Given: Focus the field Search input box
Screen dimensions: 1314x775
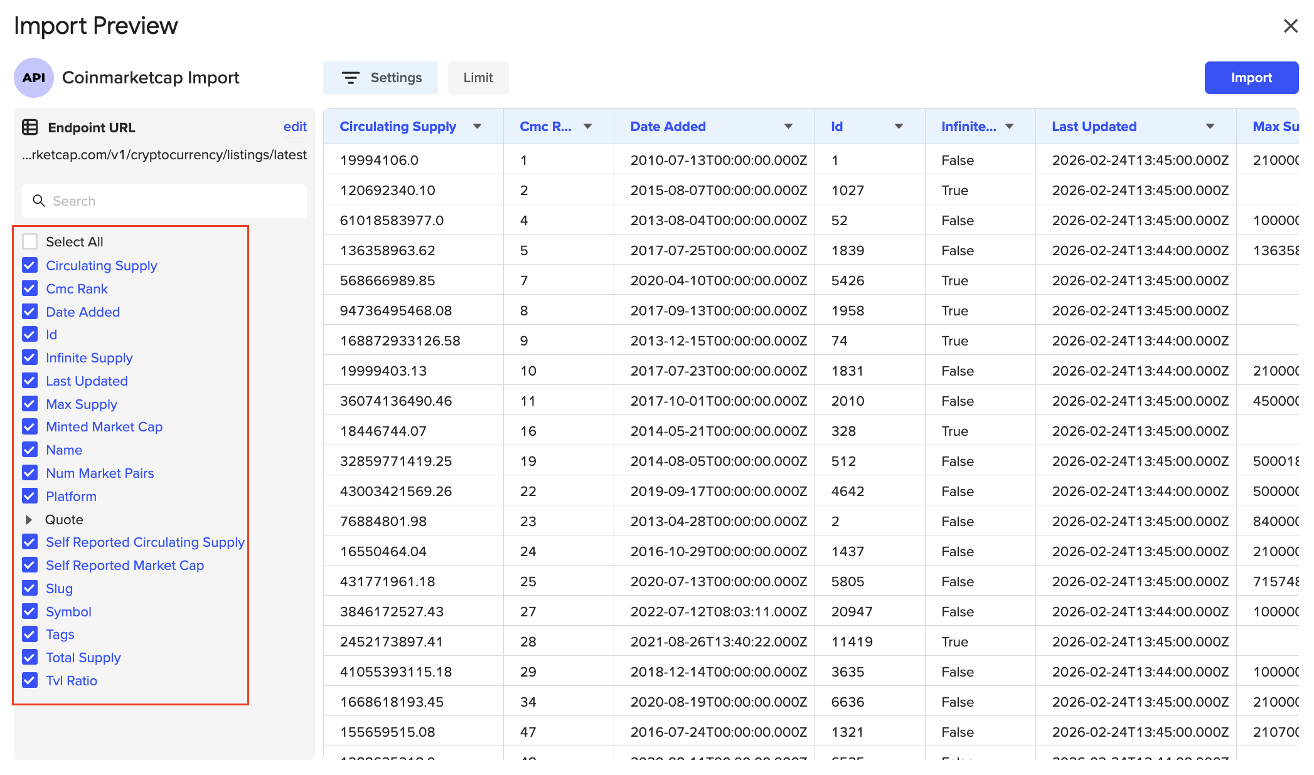Looking at the screenshot, I should (176, 201).
